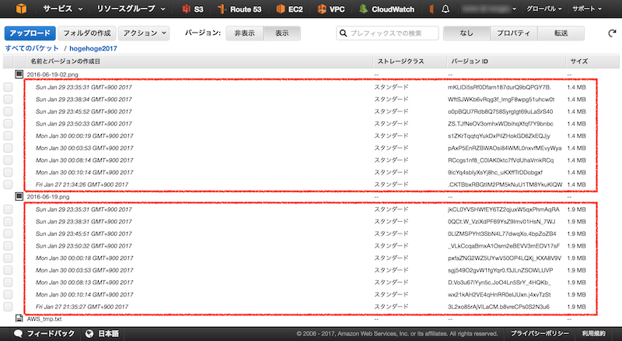
Task: Switch to the 転送 tab
Action: [x=561, y=33]
